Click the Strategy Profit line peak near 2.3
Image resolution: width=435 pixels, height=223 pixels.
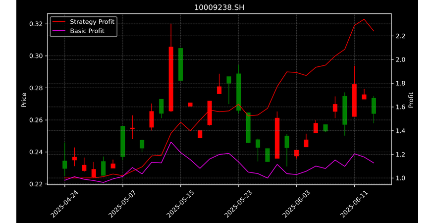pos(364,19)
